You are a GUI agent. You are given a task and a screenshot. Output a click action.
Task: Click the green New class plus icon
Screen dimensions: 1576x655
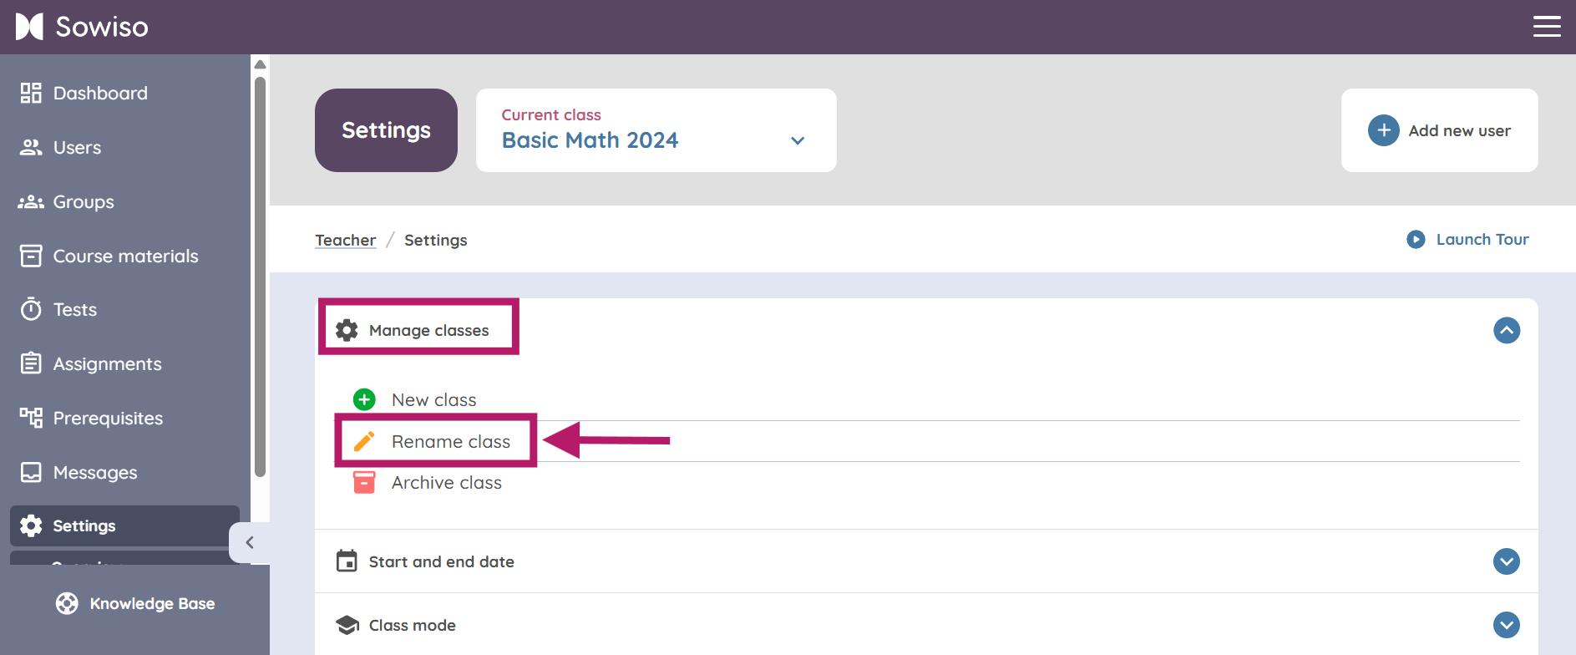pos(364,399)
